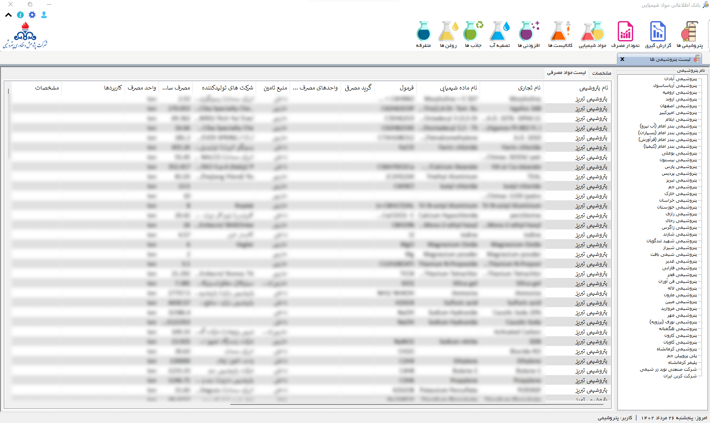Select پتروشیمی جم in the tree
The height and width of the screenshot is (423, 710).
(x=683, y=187)
